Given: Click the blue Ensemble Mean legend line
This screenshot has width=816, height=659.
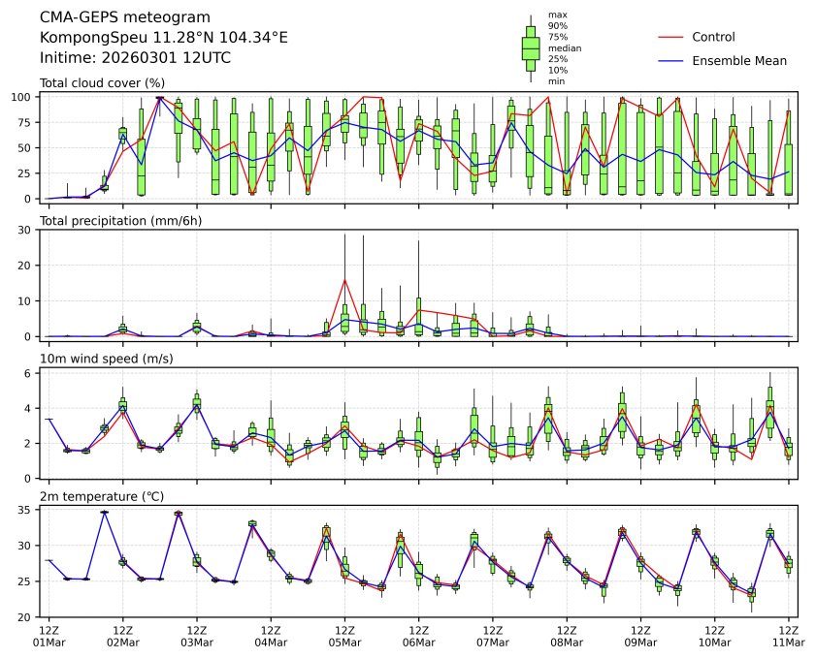Looking at the screenshot, I should [x=670, y=60].
